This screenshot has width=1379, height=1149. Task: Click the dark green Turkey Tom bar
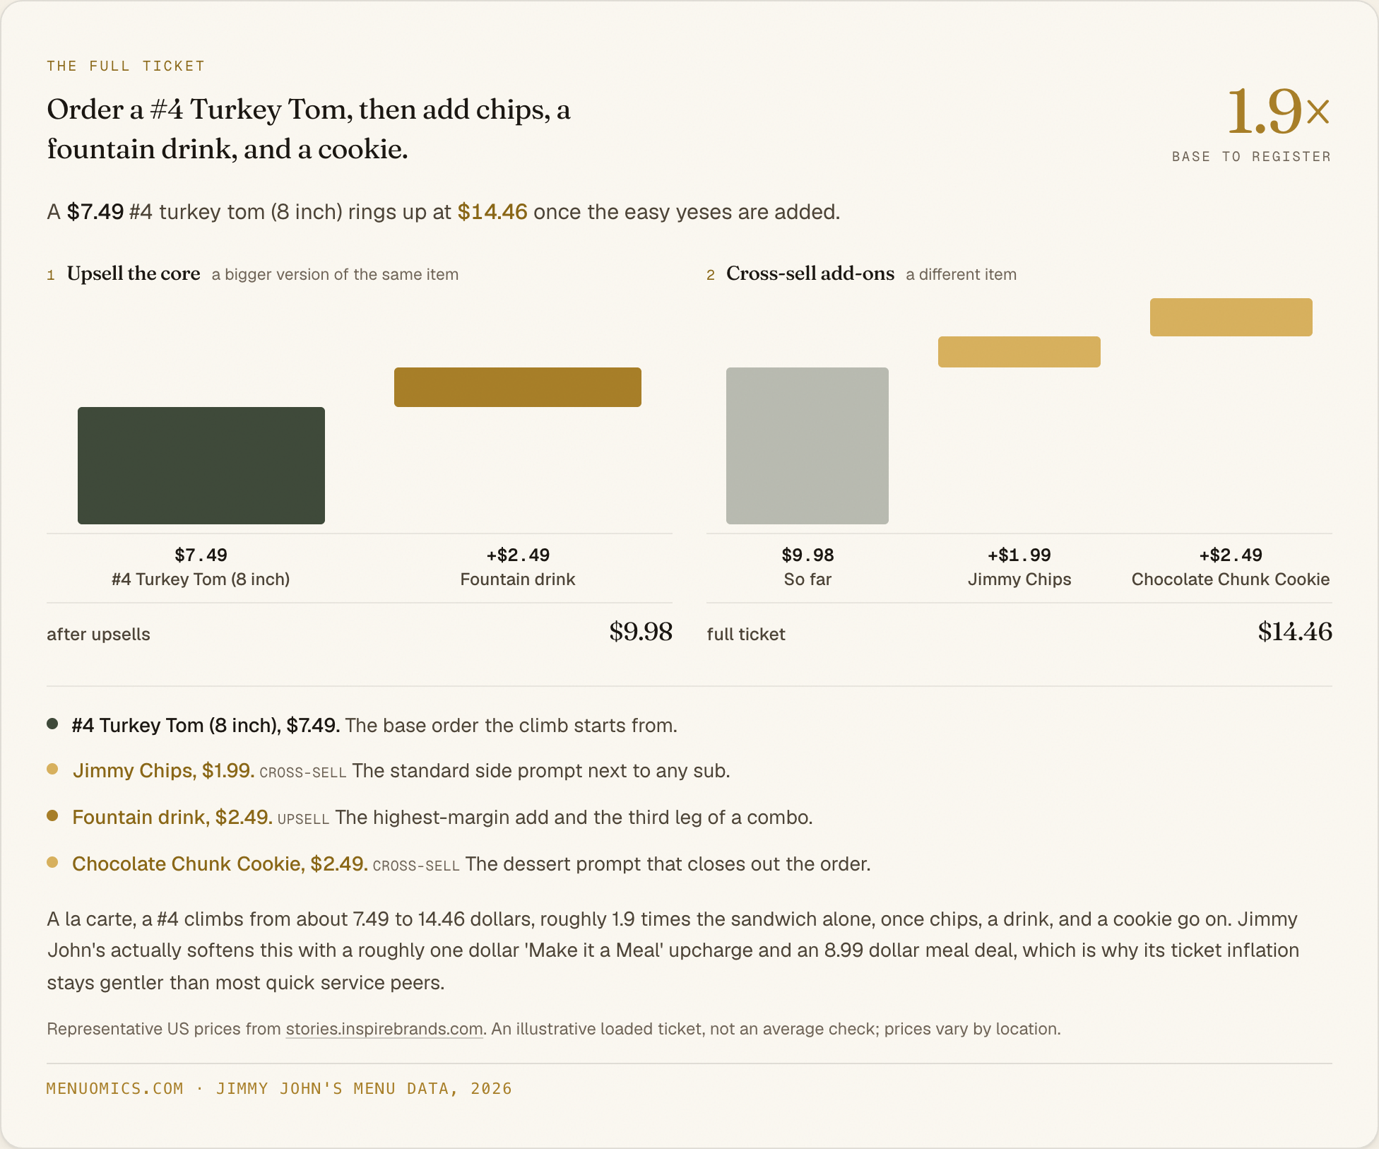(201, 466)
